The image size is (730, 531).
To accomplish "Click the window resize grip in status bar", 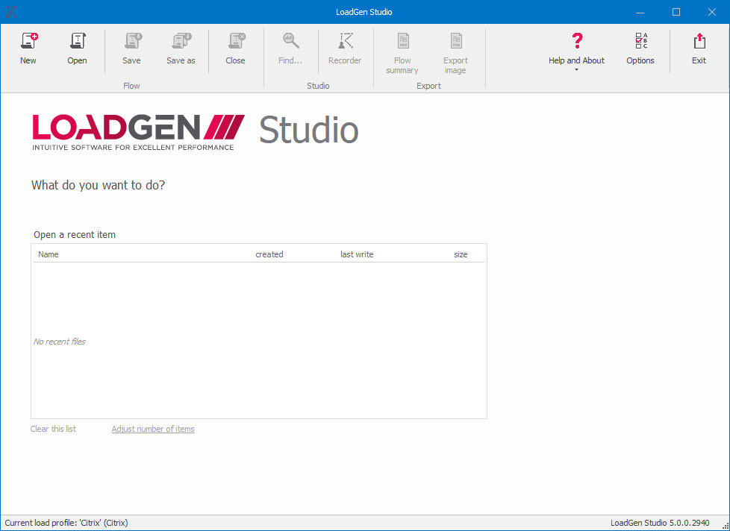I will pos(725,526).
